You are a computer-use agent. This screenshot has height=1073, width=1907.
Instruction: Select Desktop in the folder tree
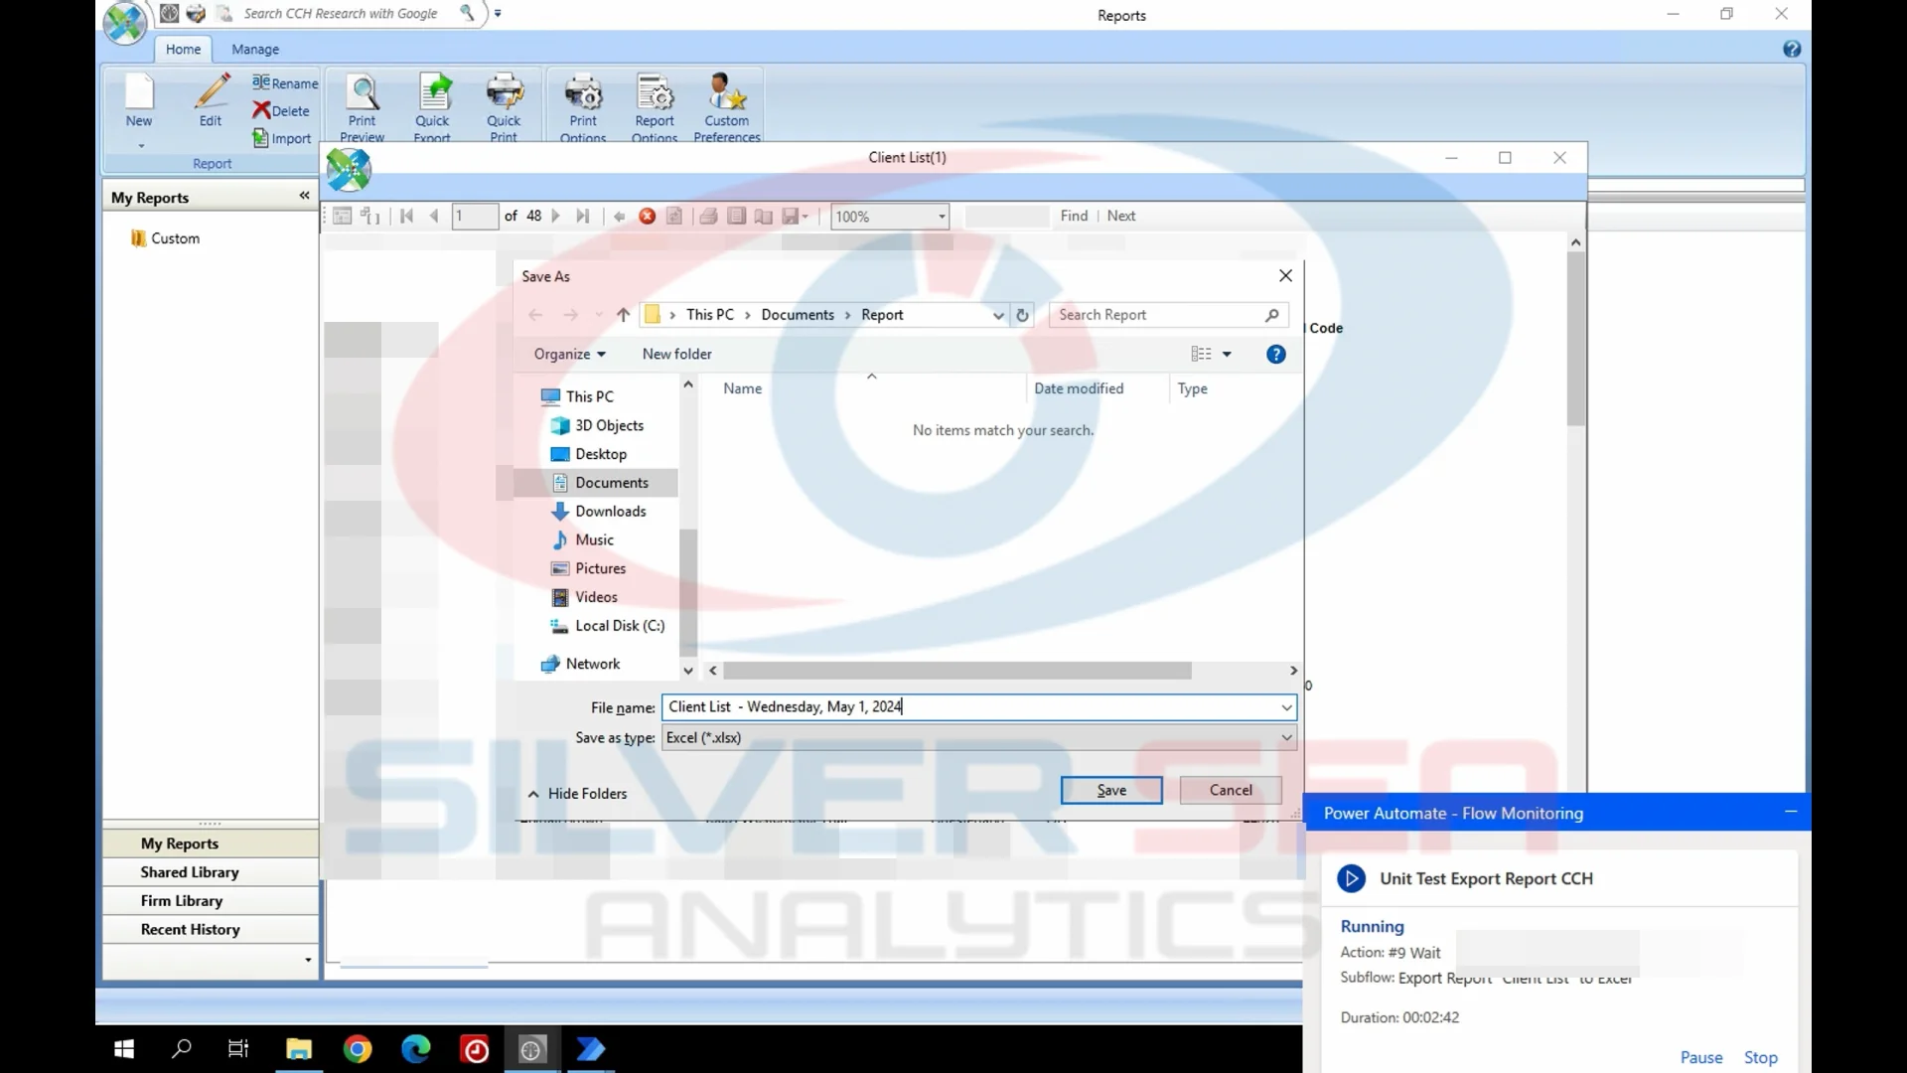[x=600, y=454]
